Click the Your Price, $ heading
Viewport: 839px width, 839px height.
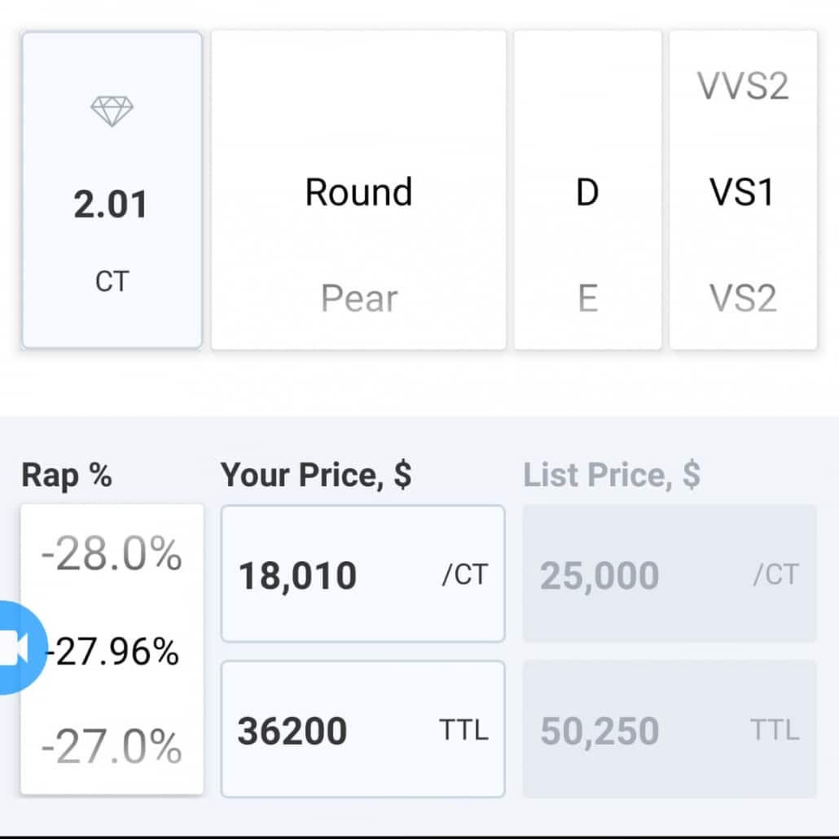(x=316, y=475)
